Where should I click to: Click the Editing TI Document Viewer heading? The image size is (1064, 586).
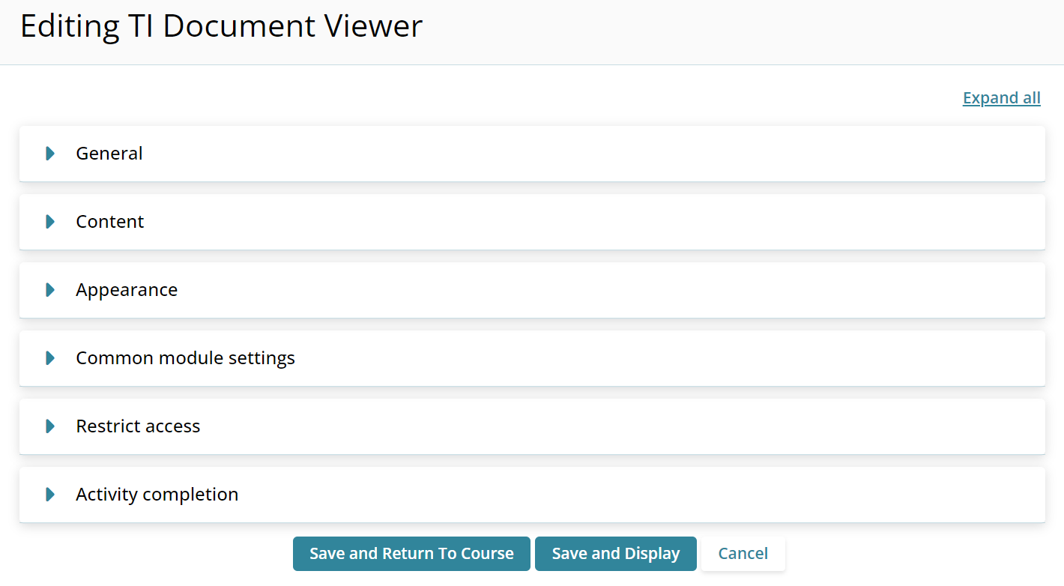(221, 27)
